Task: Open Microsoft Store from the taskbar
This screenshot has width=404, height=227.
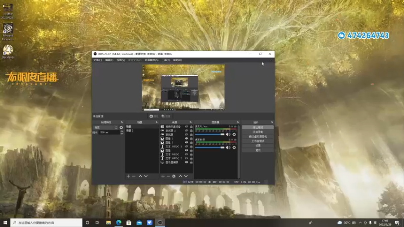Action: (x=129, y=222)
